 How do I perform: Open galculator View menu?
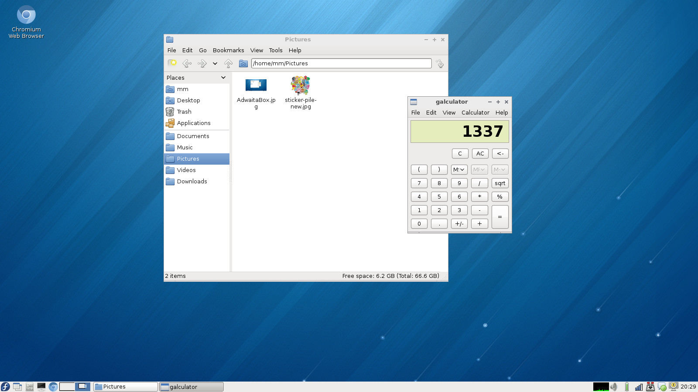449,112
